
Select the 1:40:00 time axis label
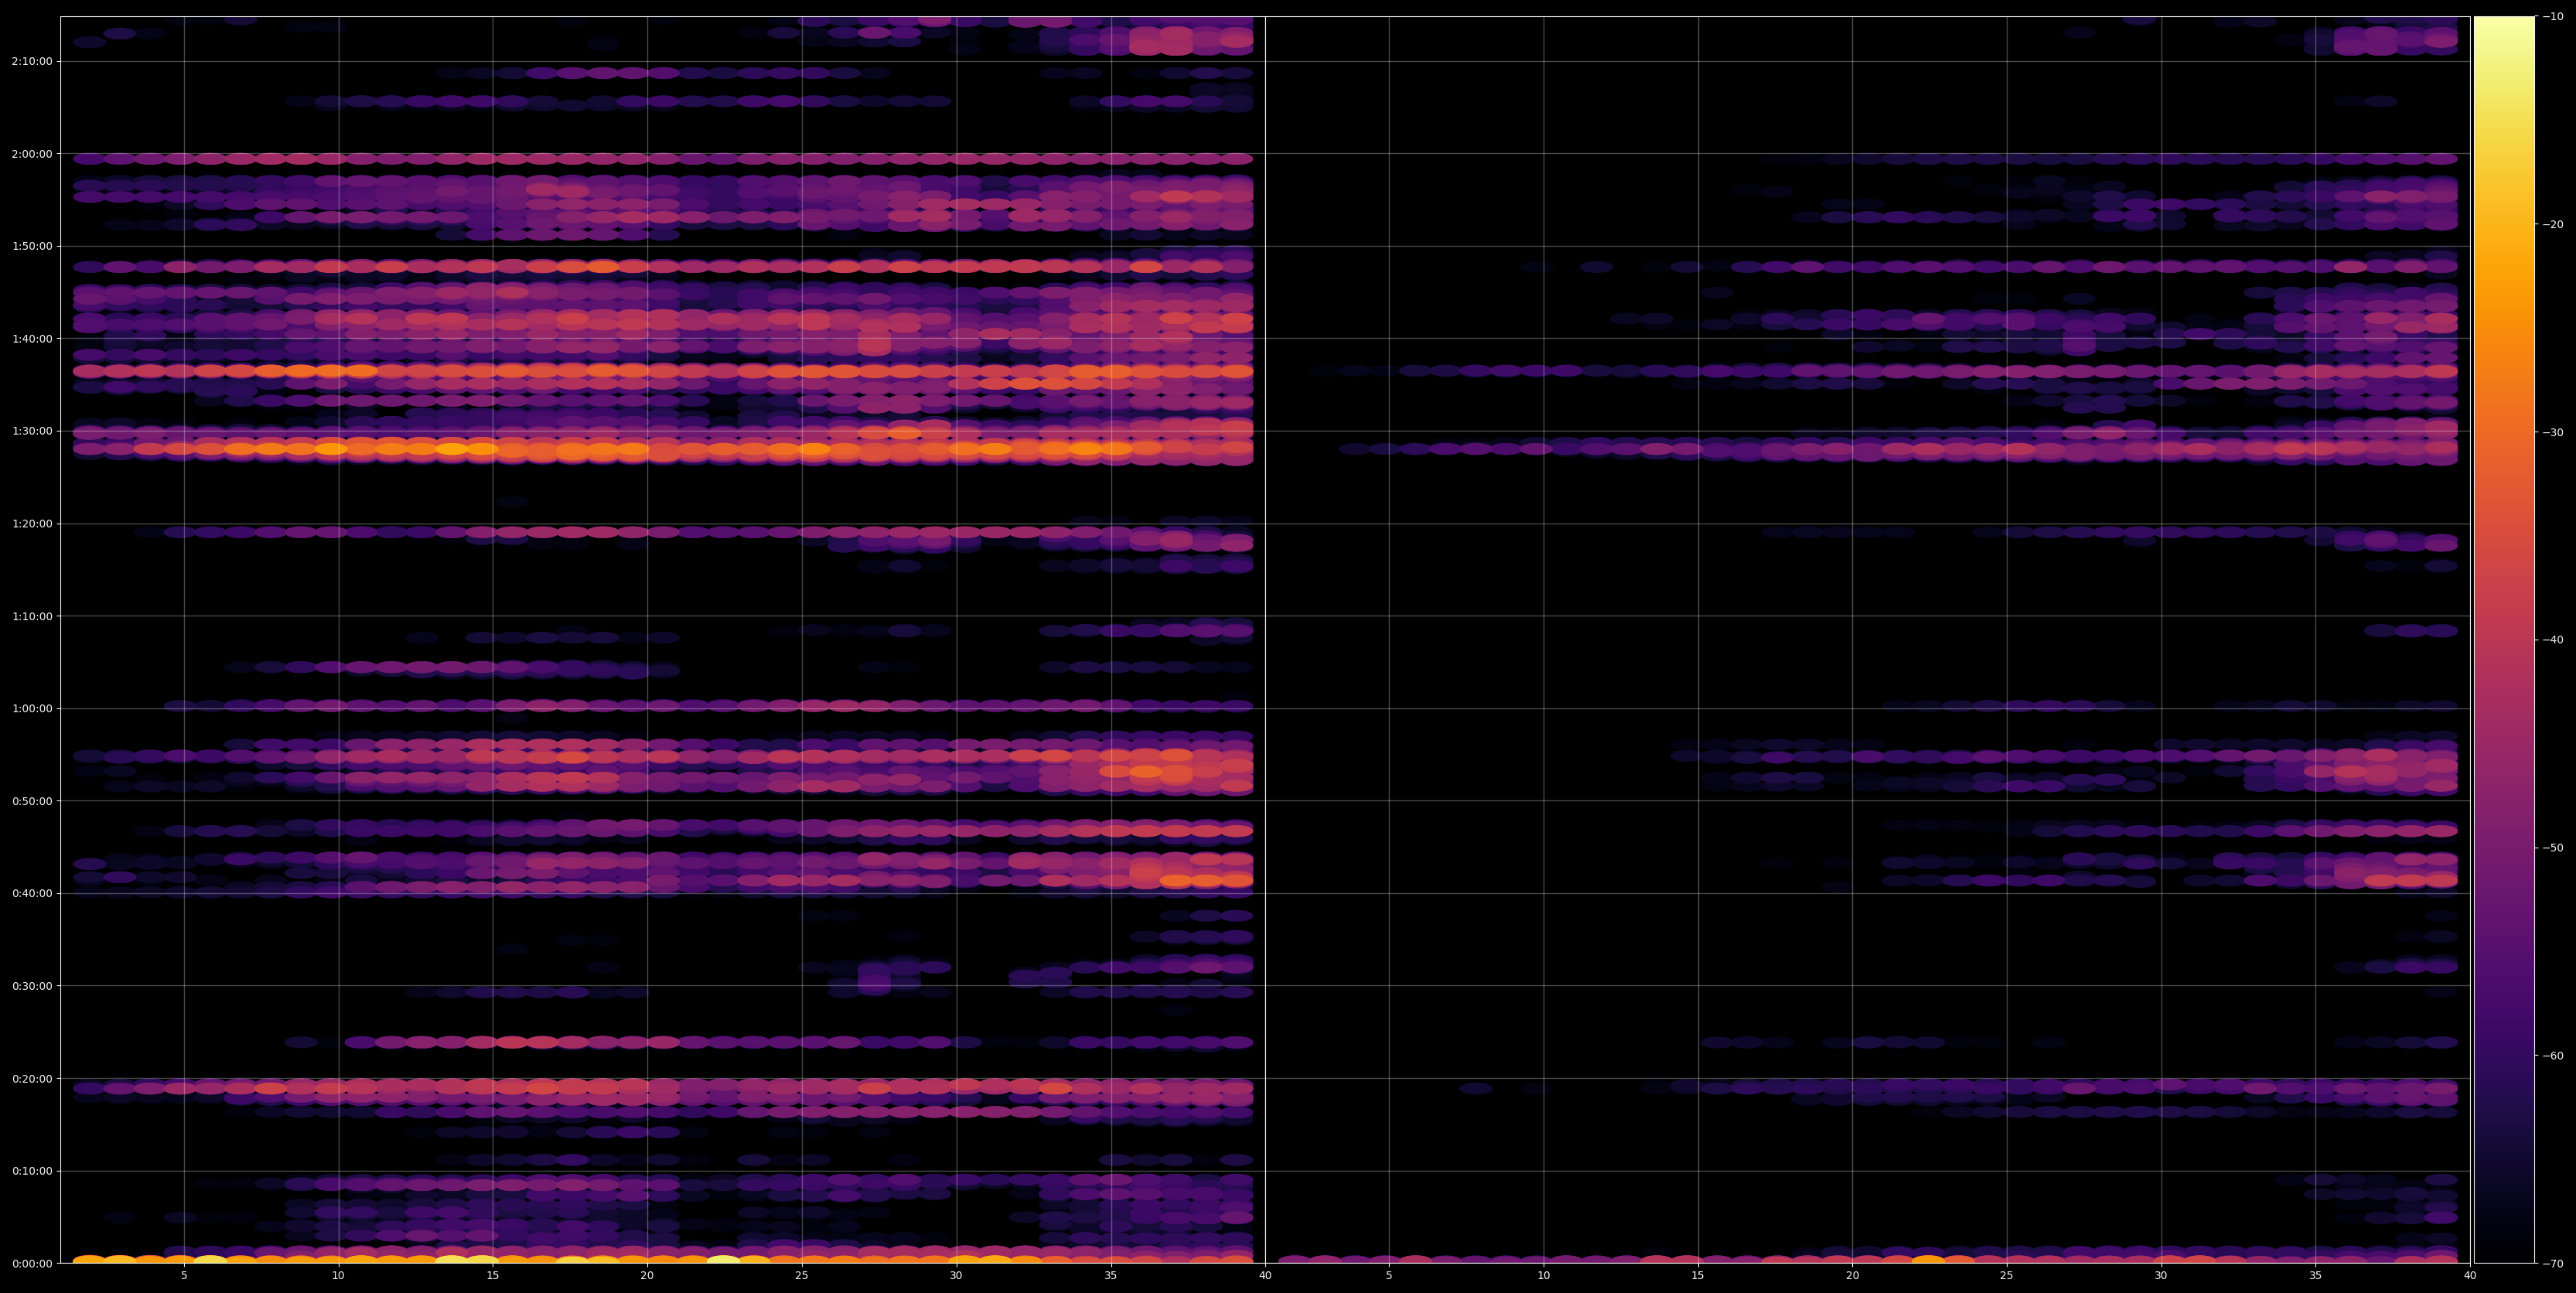click(x=32, y=338)
